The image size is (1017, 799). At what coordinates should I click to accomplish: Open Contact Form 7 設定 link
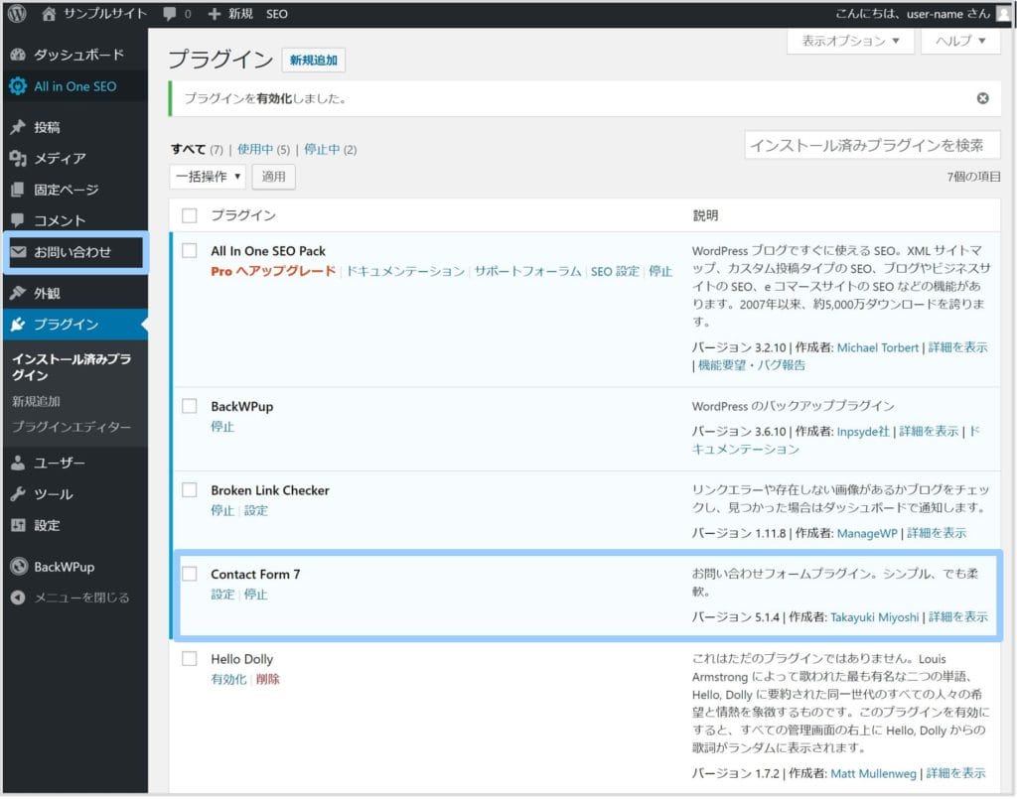pos(222,595)
